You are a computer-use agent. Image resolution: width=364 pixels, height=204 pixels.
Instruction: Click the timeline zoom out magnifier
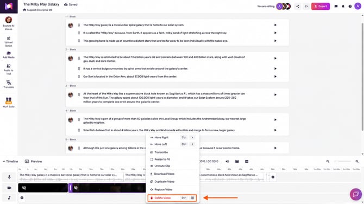pyautogui.click(x=328, y=161)
